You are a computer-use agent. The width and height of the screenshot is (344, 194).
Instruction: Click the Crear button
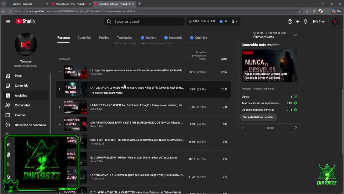click(320, 22)
